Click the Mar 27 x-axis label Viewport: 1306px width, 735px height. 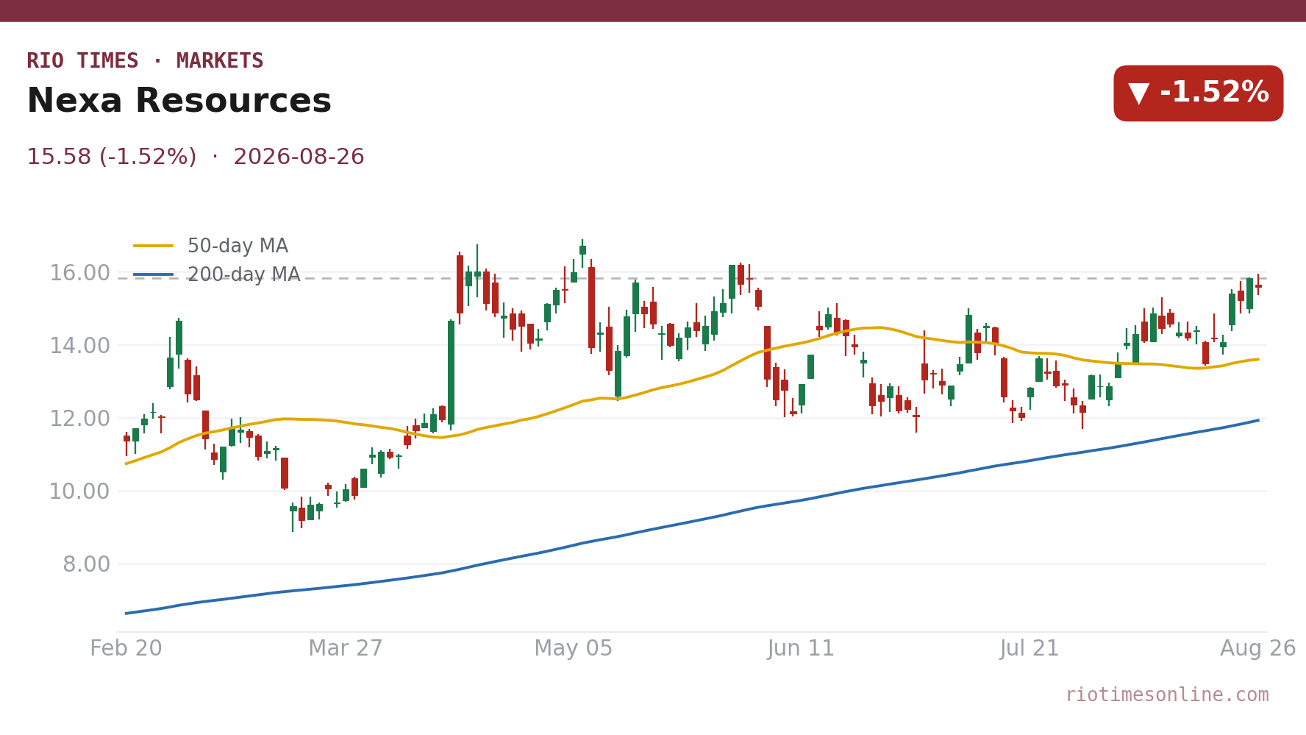click(x=346, y=649)
